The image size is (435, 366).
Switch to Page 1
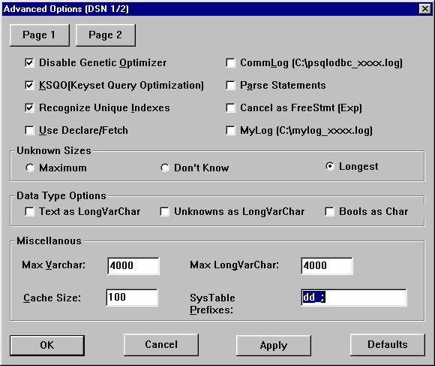point(40,35)
